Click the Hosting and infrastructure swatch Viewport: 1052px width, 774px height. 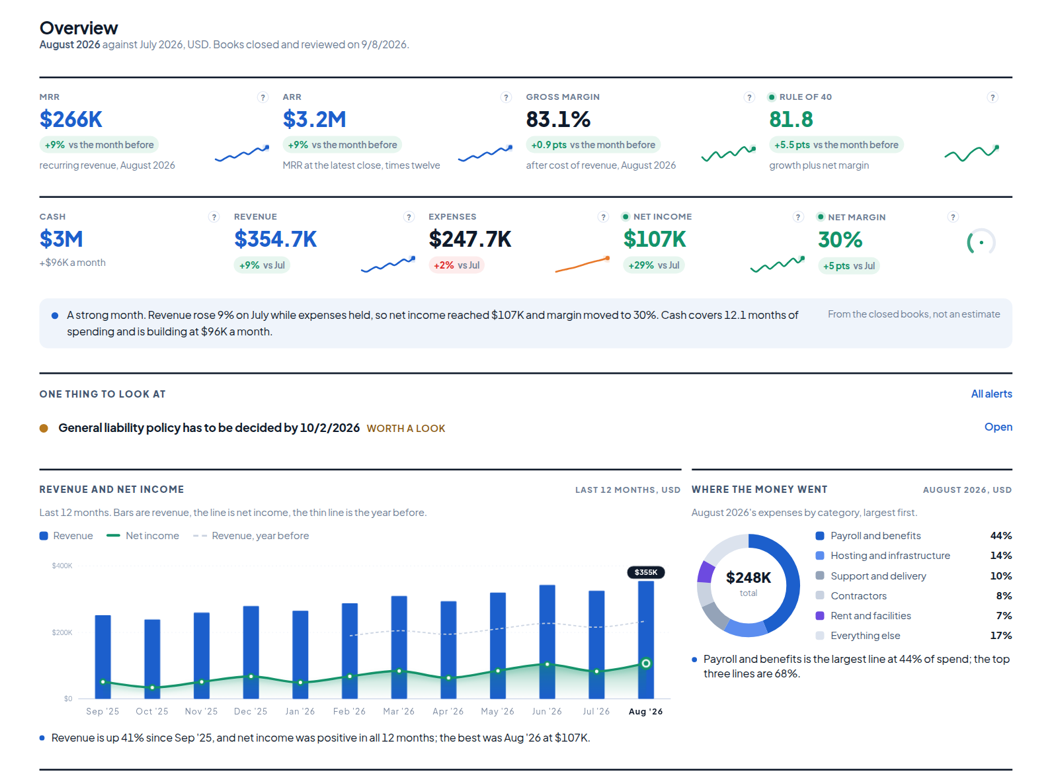pos(820,556)
